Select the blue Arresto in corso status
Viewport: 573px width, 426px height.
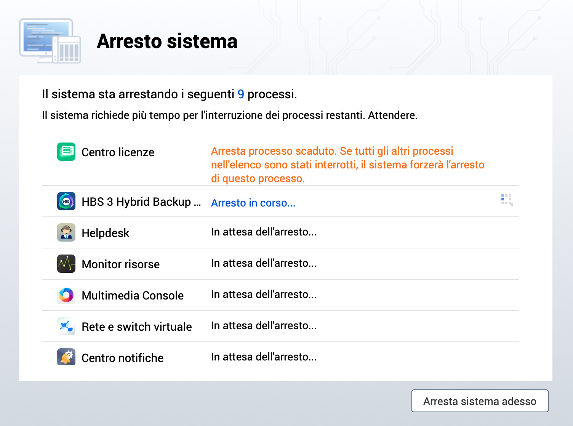point(253,203)
